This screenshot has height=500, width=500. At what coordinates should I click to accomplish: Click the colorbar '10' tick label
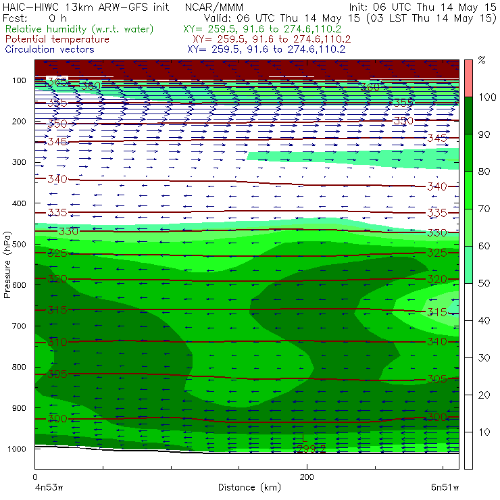[x=484, y=432]
